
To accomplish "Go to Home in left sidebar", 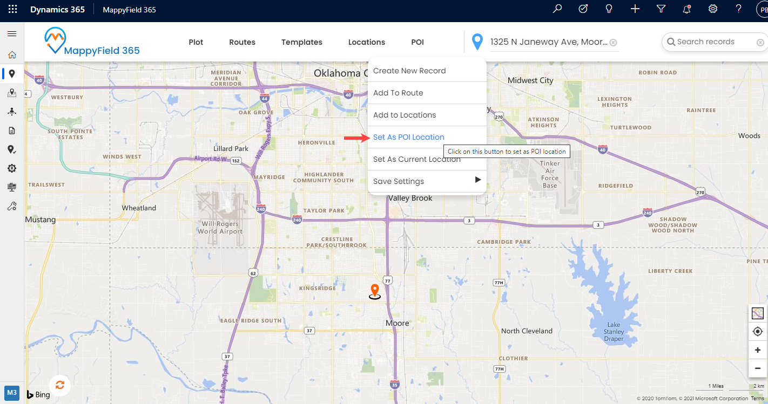I will pyautogui.click(x=12, y=54).
